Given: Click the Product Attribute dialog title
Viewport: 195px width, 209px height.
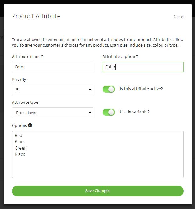Looking at the screenshot, I should pos(36,16).
